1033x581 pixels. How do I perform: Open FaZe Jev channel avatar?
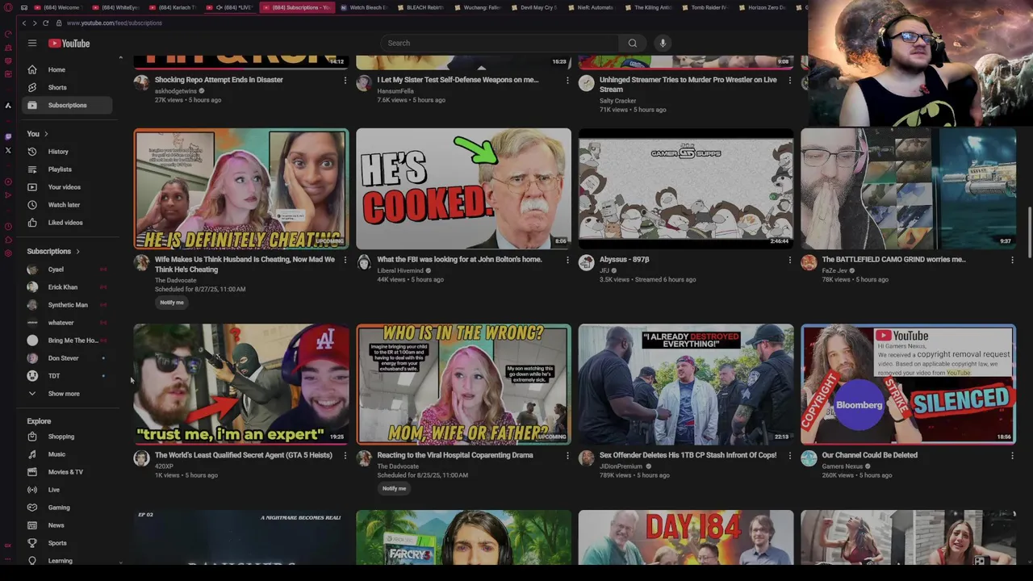pos(809,262)
